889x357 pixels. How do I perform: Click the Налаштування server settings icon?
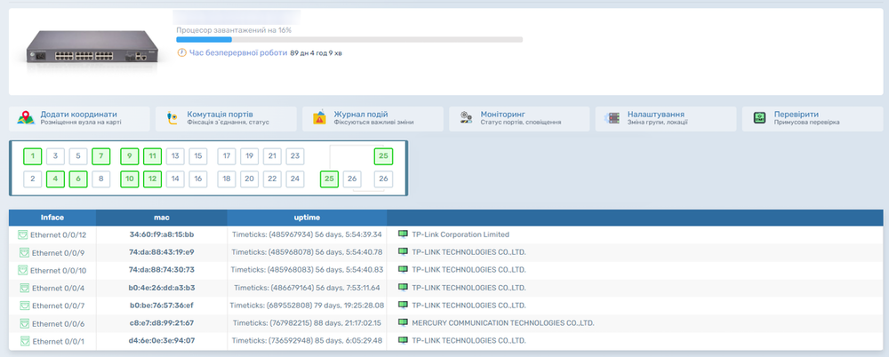pyautogui.click(x=613, y=119)
